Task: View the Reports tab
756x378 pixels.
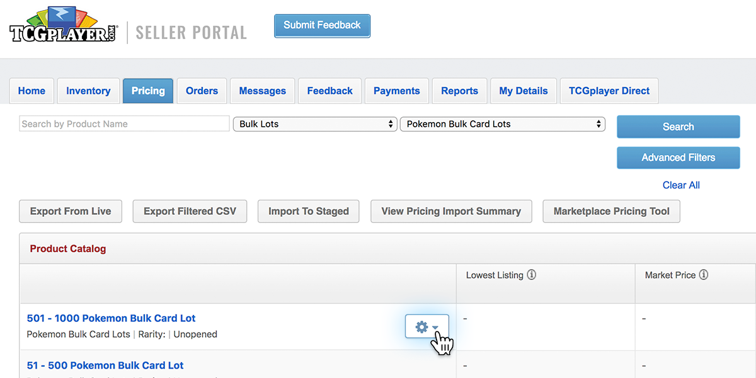Action: pyautogui.click(x=459, y=91)
